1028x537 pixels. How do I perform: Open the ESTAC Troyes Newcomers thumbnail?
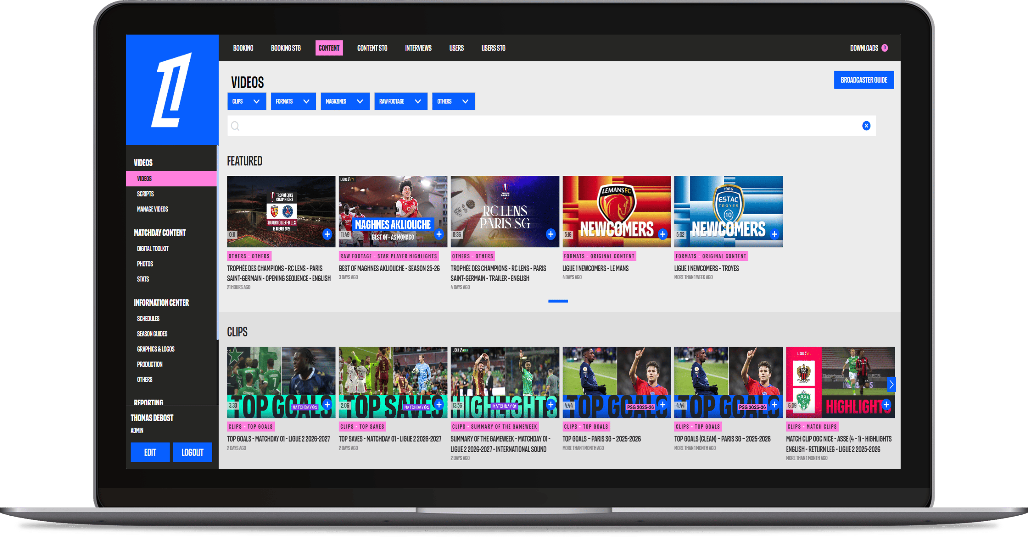pos(728,211)
